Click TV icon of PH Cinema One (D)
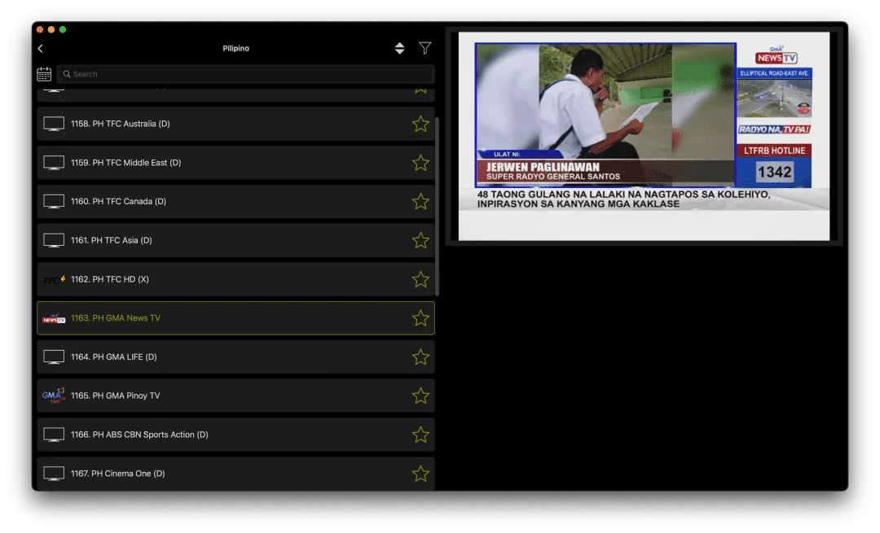Viewport: 880px width, 533px height. pyautogui.click(x=54, y=474)
